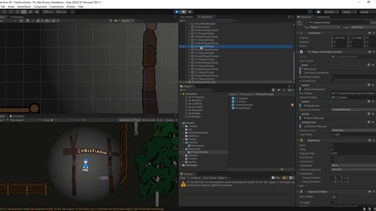376x211 pixels.
Task: Open the Assets menu
Action: tap(11, 6)
